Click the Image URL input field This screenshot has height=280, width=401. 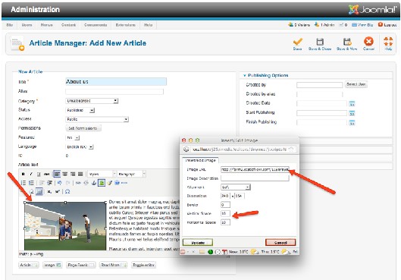[x=255, y=169]
